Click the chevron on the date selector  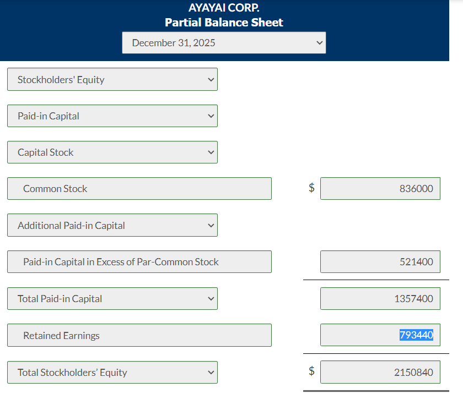point(318,42)
